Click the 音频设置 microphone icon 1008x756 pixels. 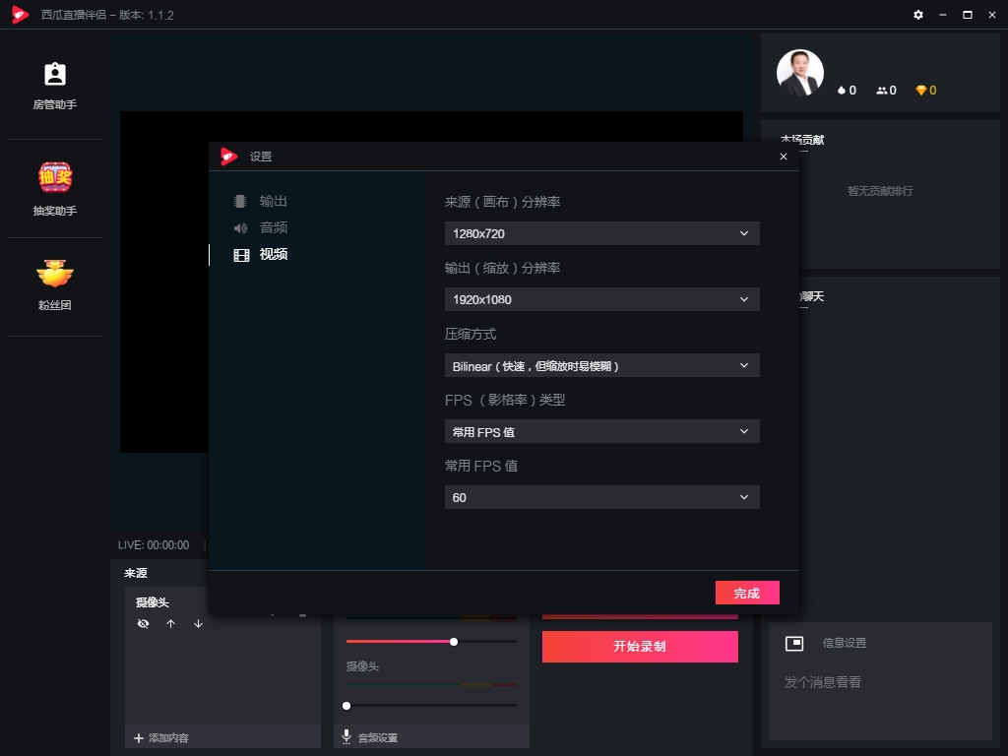tap(346, 736)
